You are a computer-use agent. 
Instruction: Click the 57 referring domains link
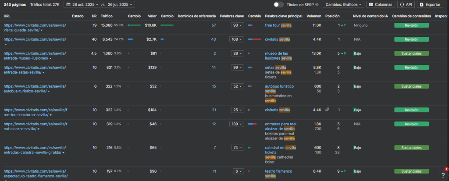pos(214,25)
